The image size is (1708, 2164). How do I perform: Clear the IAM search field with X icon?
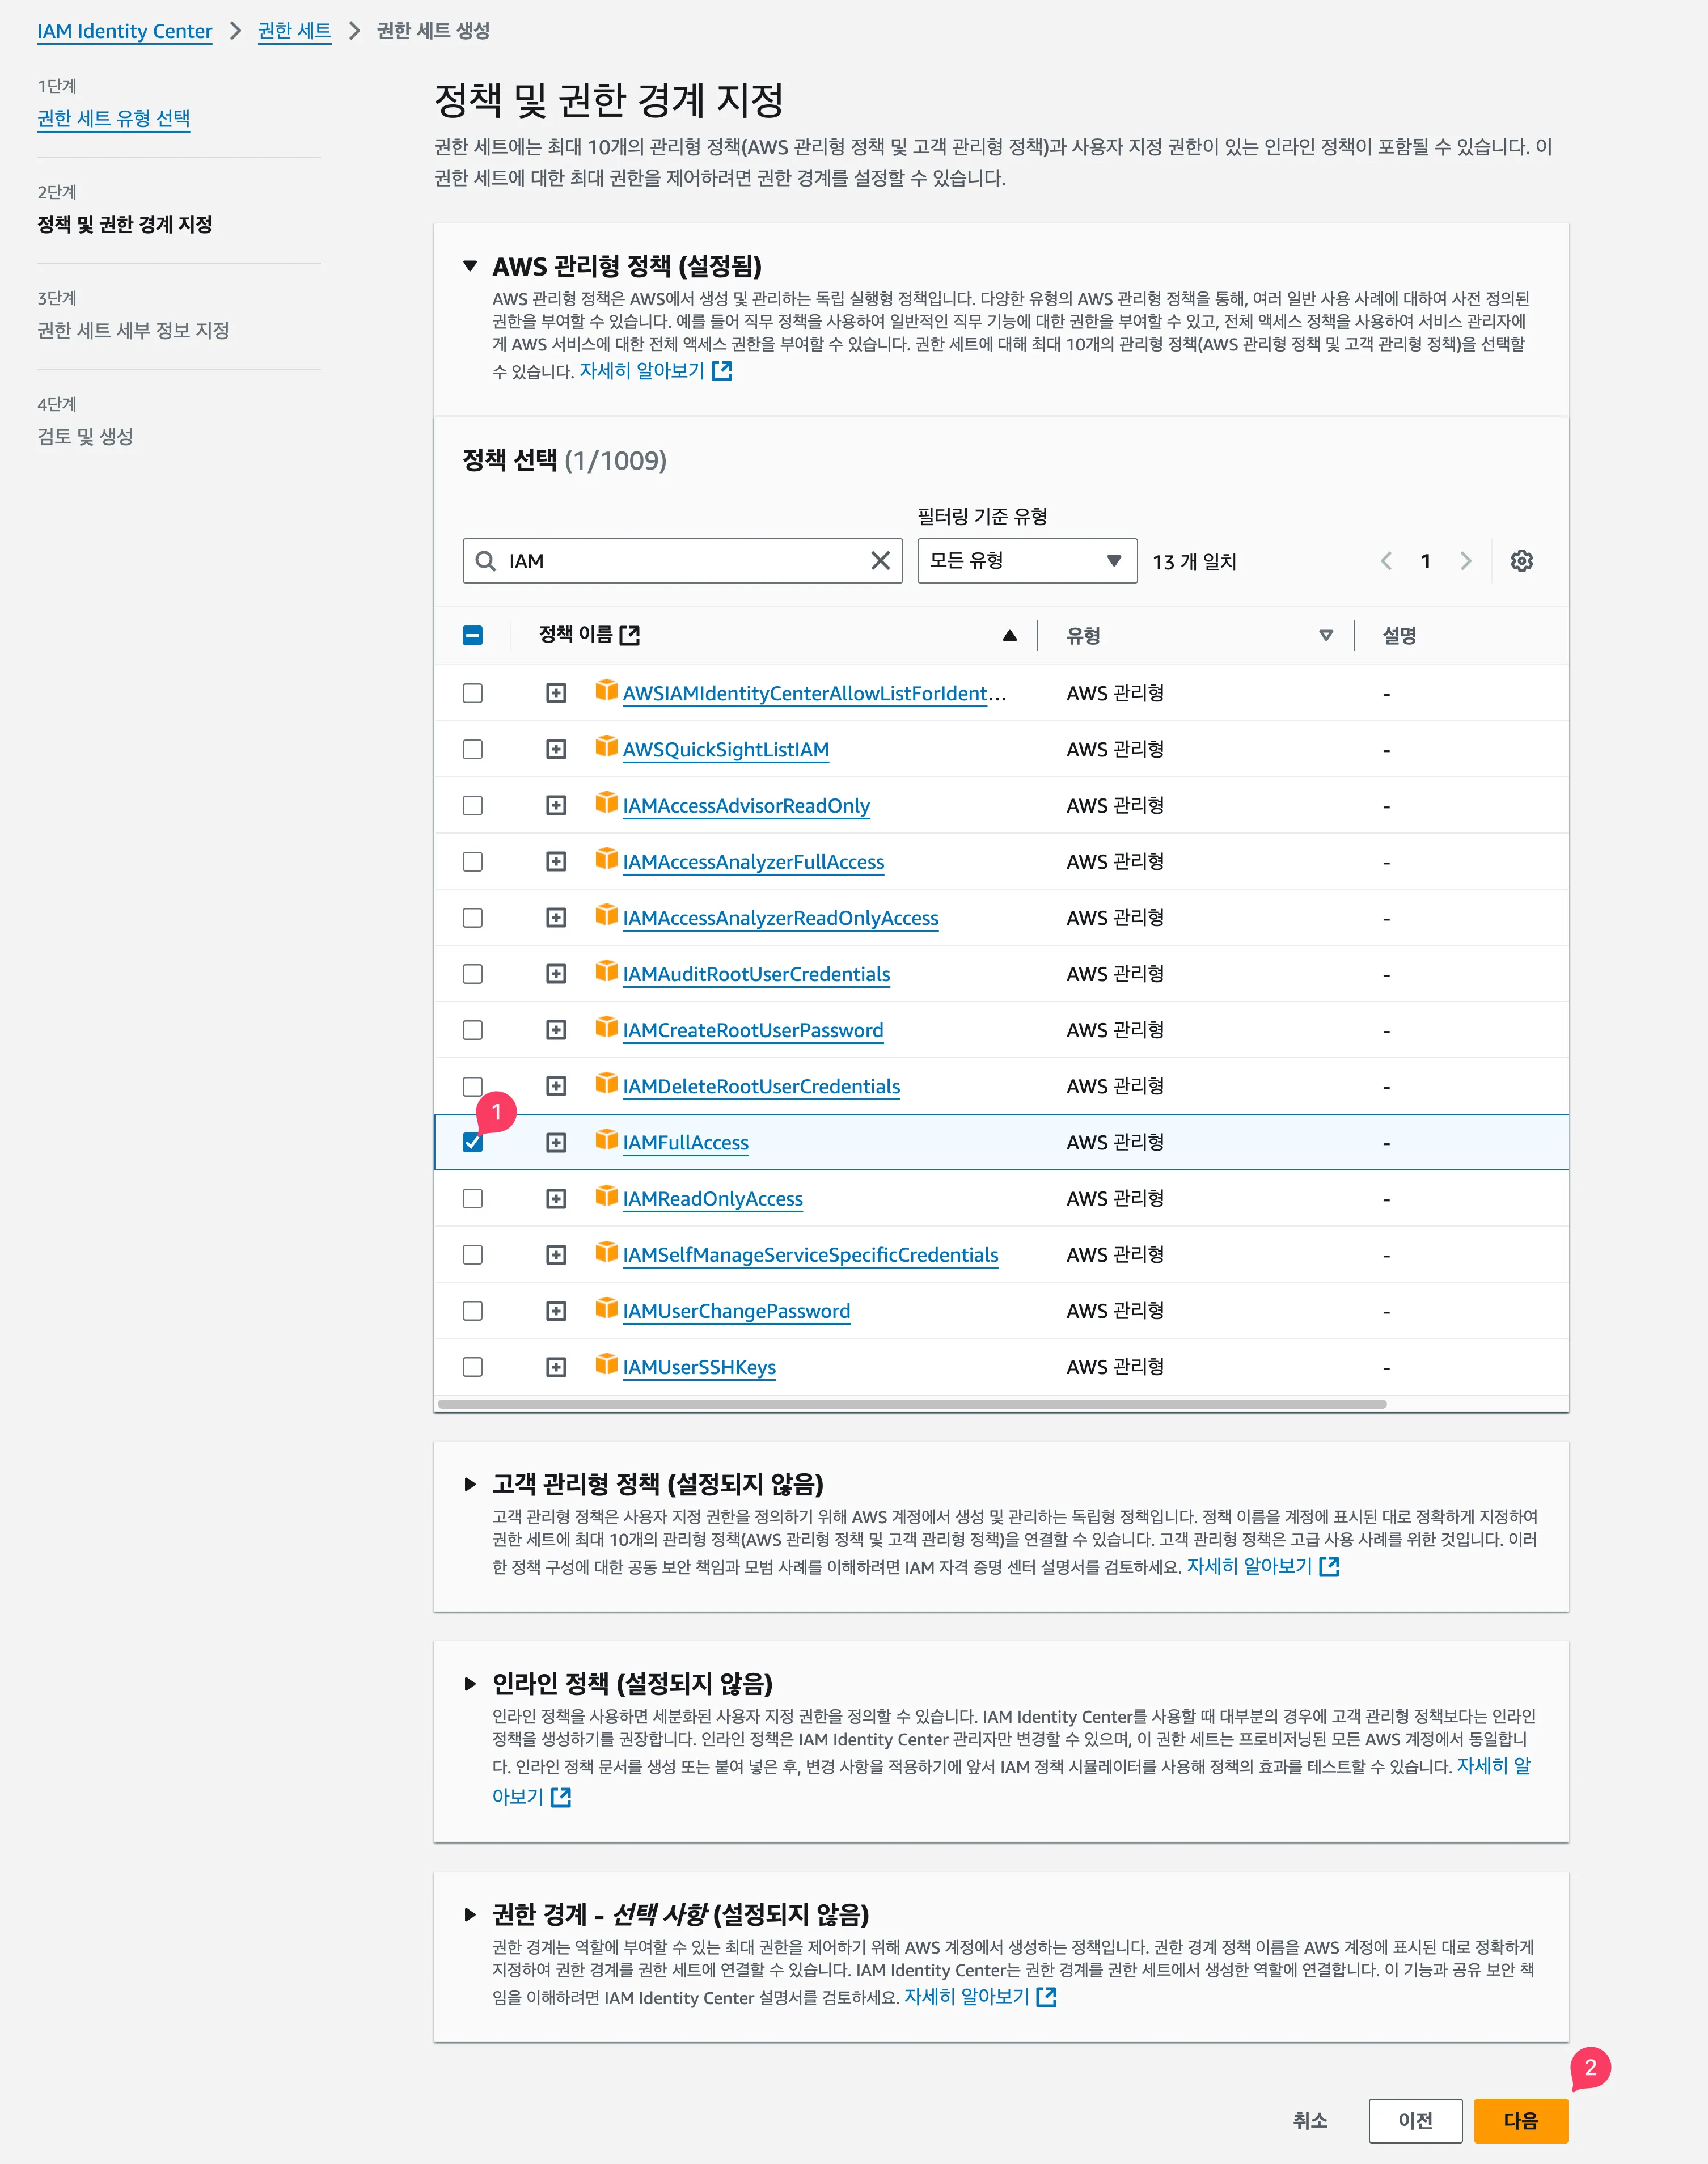tap(880, 561)
